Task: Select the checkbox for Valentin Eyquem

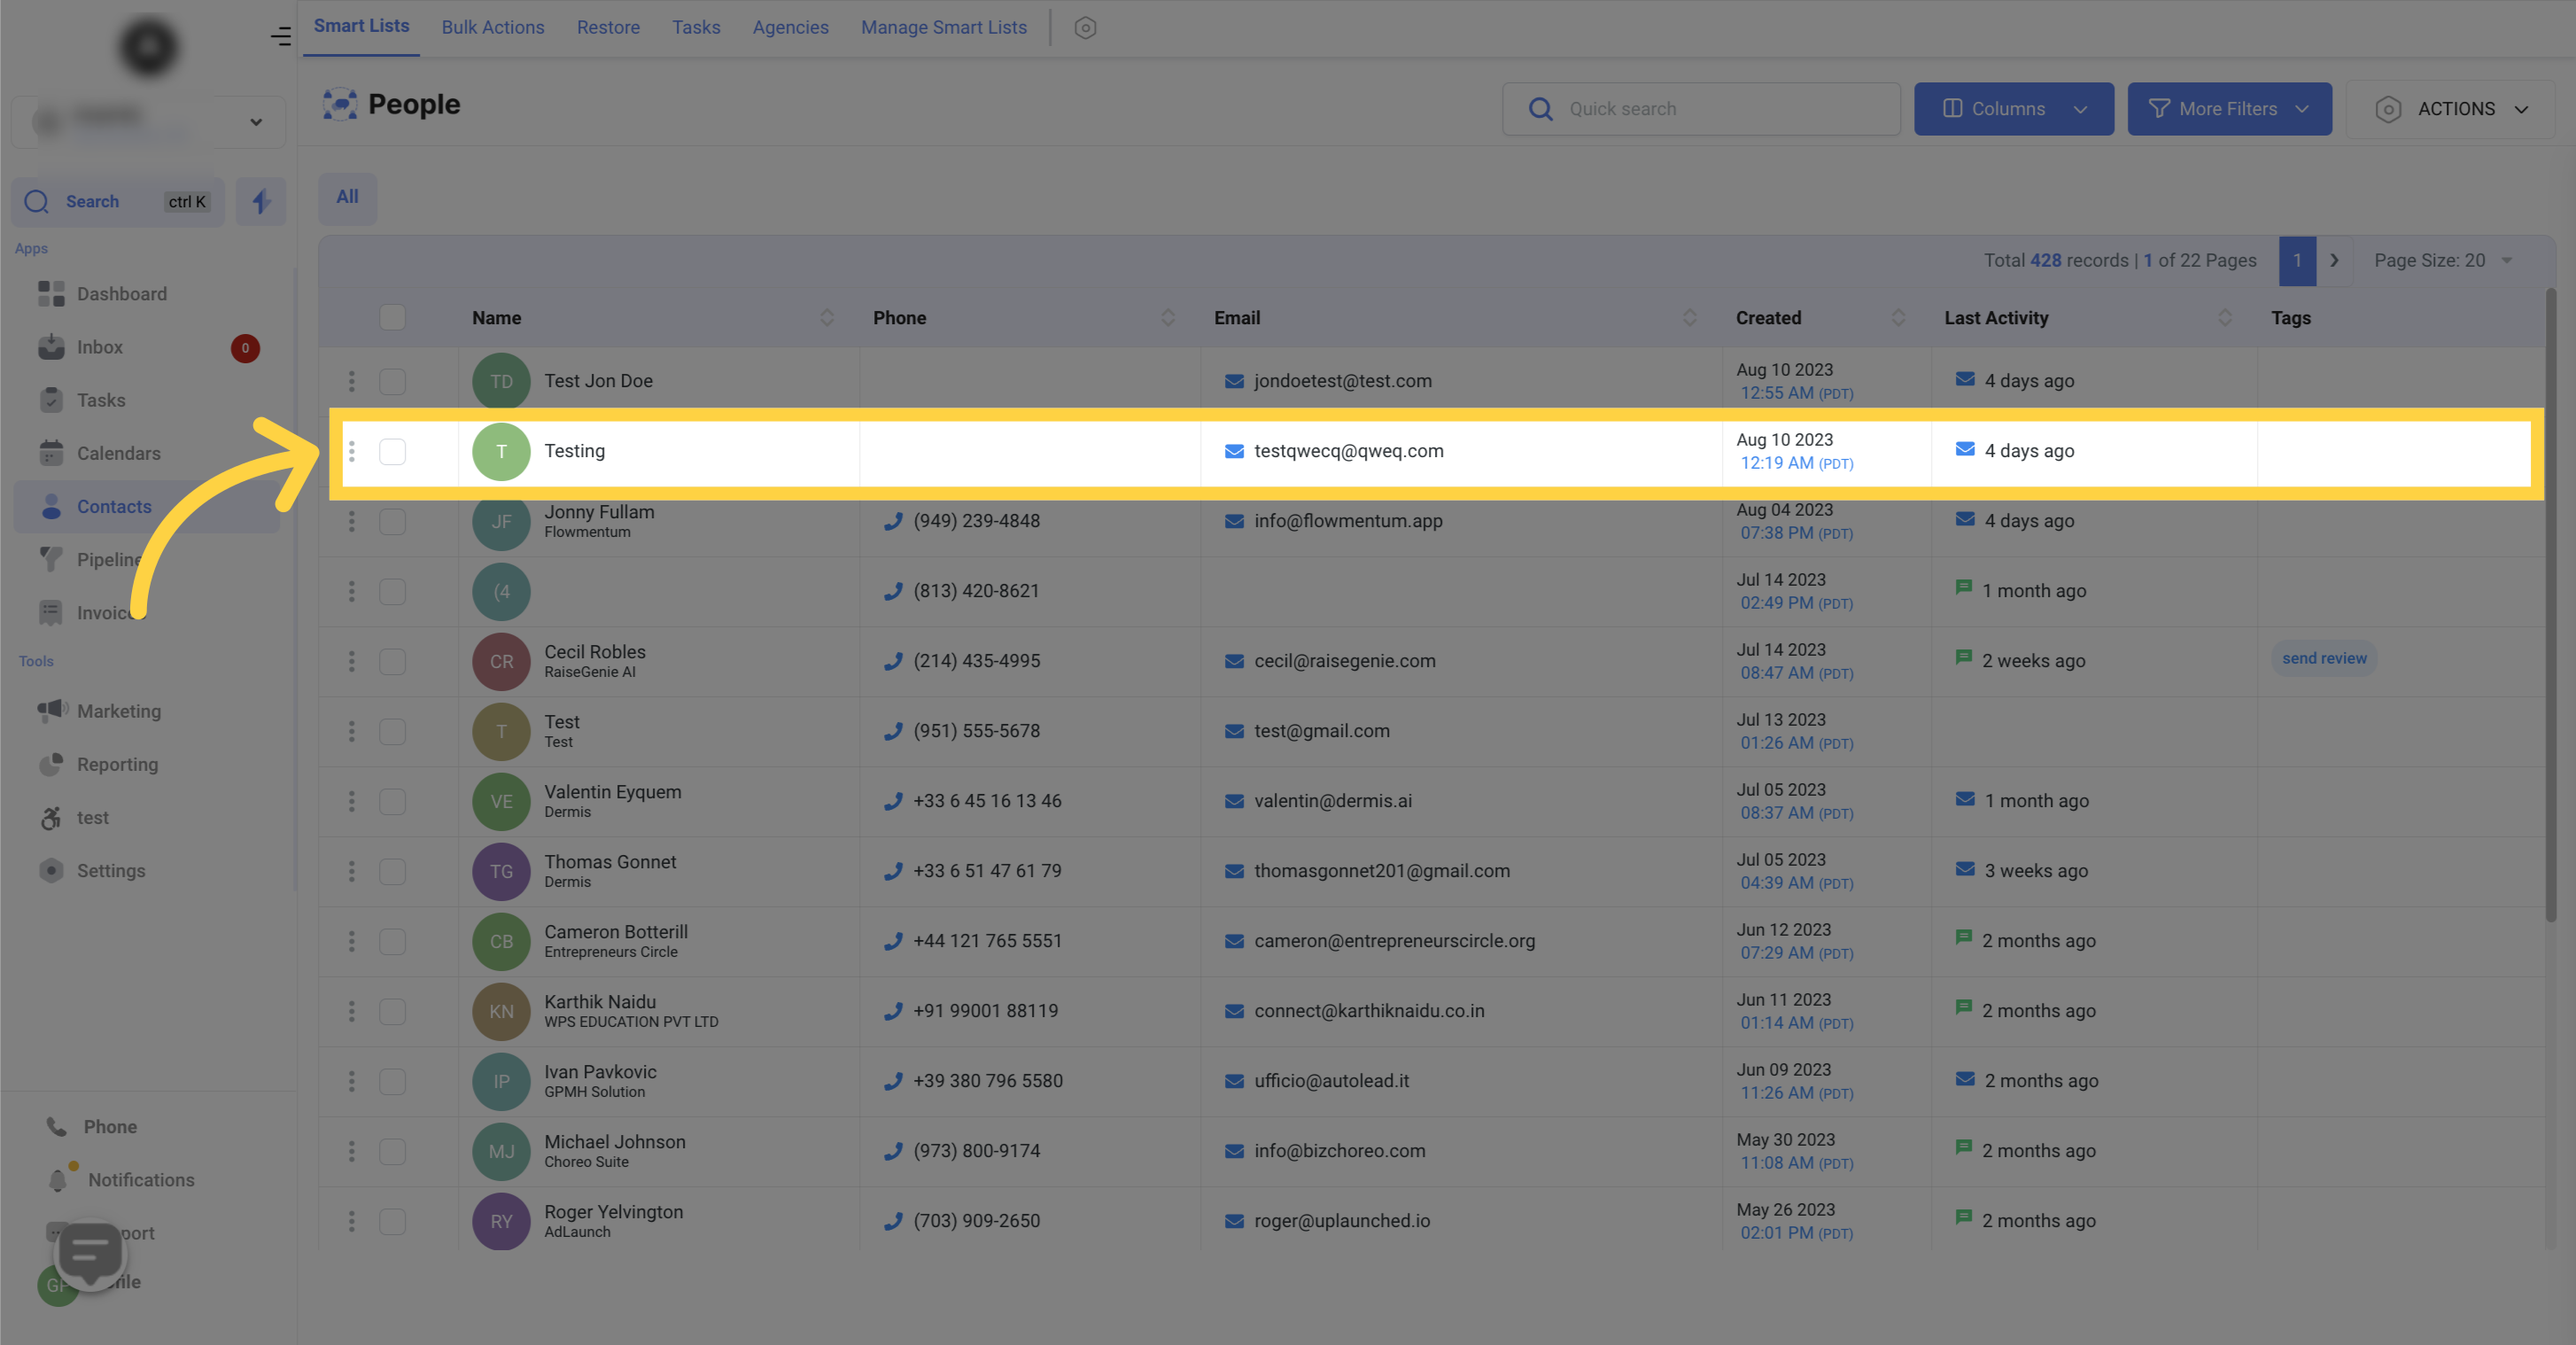Action: pyautogui.click(x=392, y=801)
